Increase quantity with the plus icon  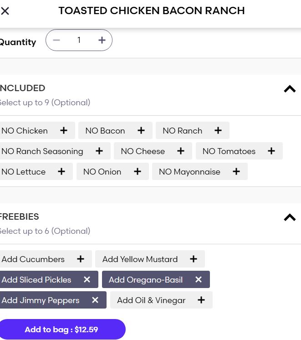tap(102, 40)
